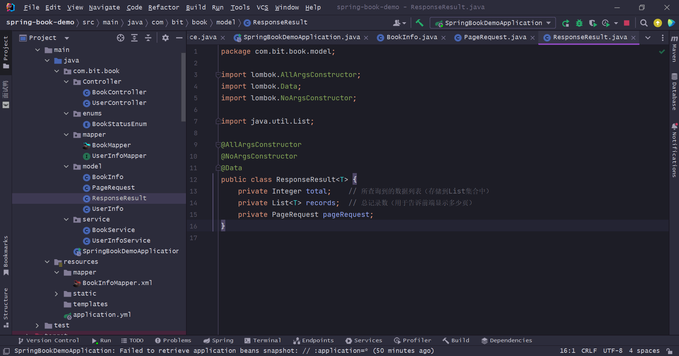Click the breadcrumb model segment
The height and width of the screenshot is (356, 679).
pyautogui.click(x=226, y=23)
